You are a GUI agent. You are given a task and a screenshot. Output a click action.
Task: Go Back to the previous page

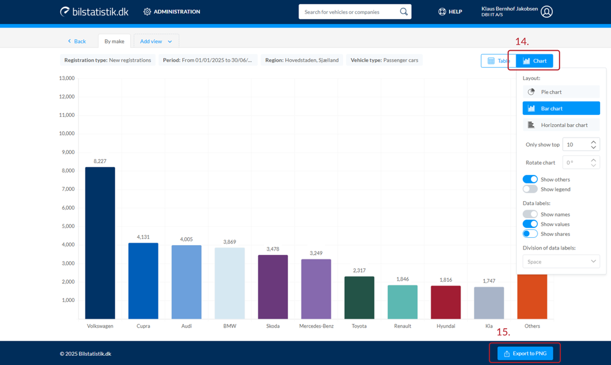coord(76,41)
